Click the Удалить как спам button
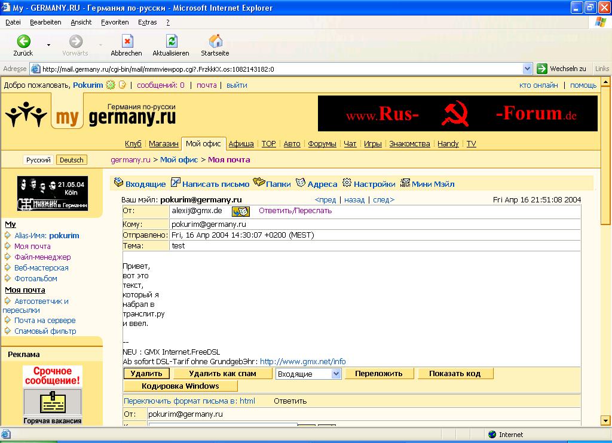 [222, 374]
